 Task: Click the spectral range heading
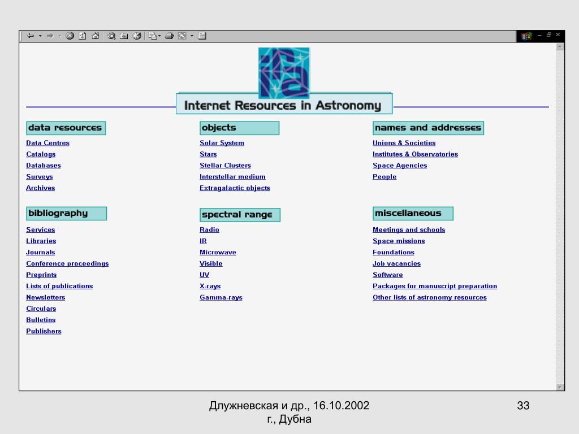coord(240,215)
